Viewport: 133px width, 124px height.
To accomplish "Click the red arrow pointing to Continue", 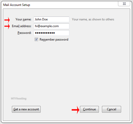I will click(76, 110).
